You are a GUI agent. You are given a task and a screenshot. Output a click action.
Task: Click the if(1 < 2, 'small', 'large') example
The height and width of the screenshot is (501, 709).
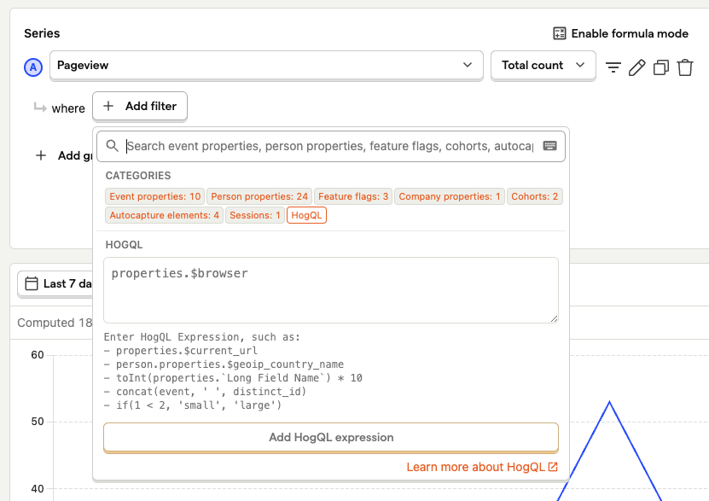point(199,405)
